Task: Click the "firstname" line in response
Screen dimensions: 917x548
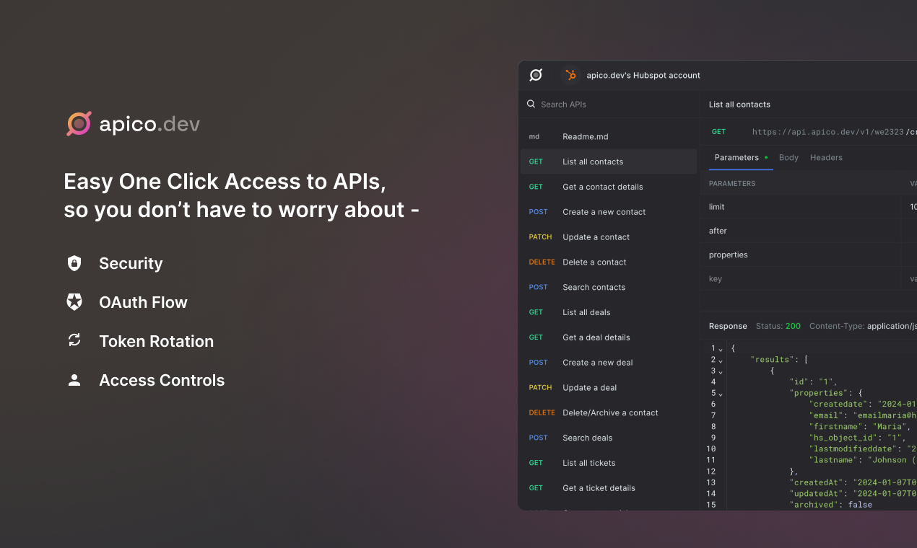Action: [x=860, y=427]
